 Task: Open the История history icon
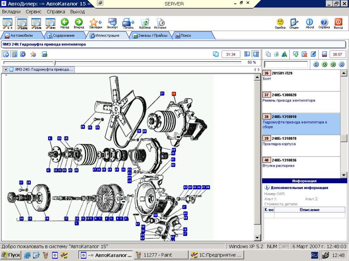160,22
